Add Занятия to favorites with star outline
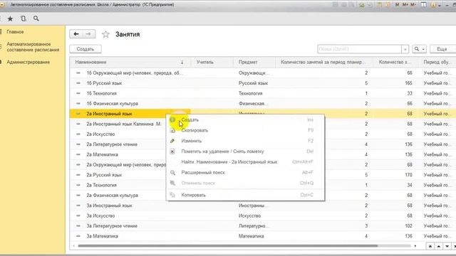The height and width of the screenshot is (256, 456). tap(105, 35)
